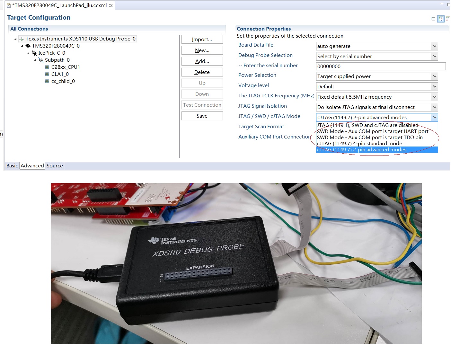
Task: Click the 'Connection Properties' section header
Action: 264,29
